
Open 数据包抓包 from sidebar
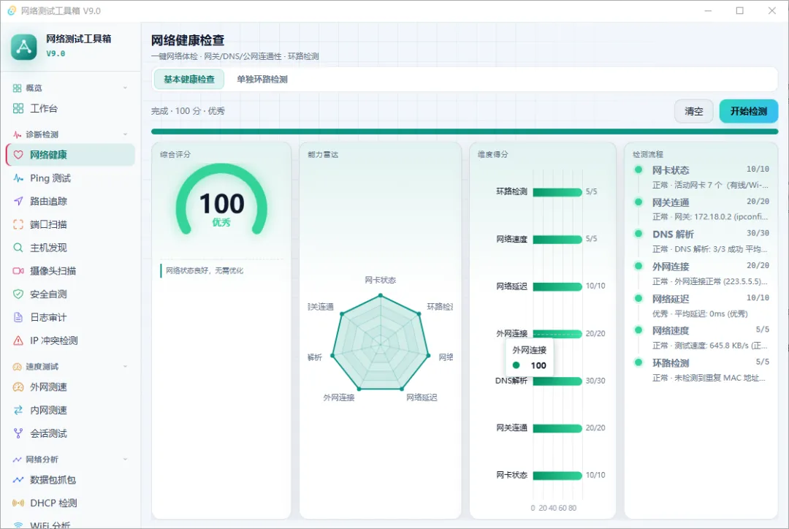[x=70, y=479]
